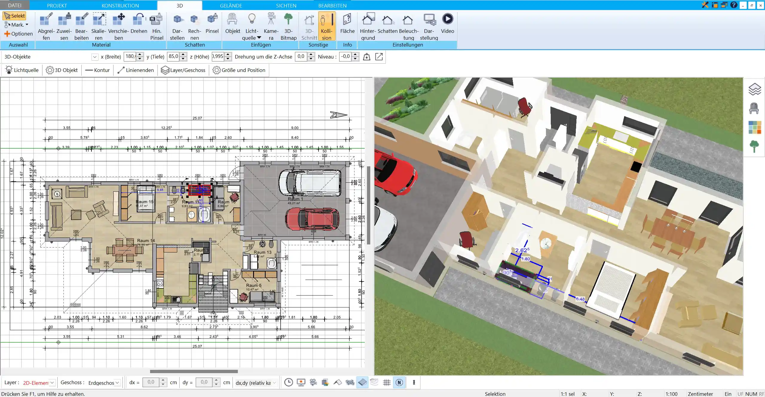Choose the Skalieren material tool

[99, 26]
